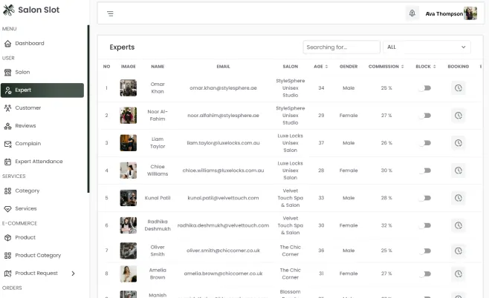Click email kunal.patil@velvettouch.com

tap(223, 198)
